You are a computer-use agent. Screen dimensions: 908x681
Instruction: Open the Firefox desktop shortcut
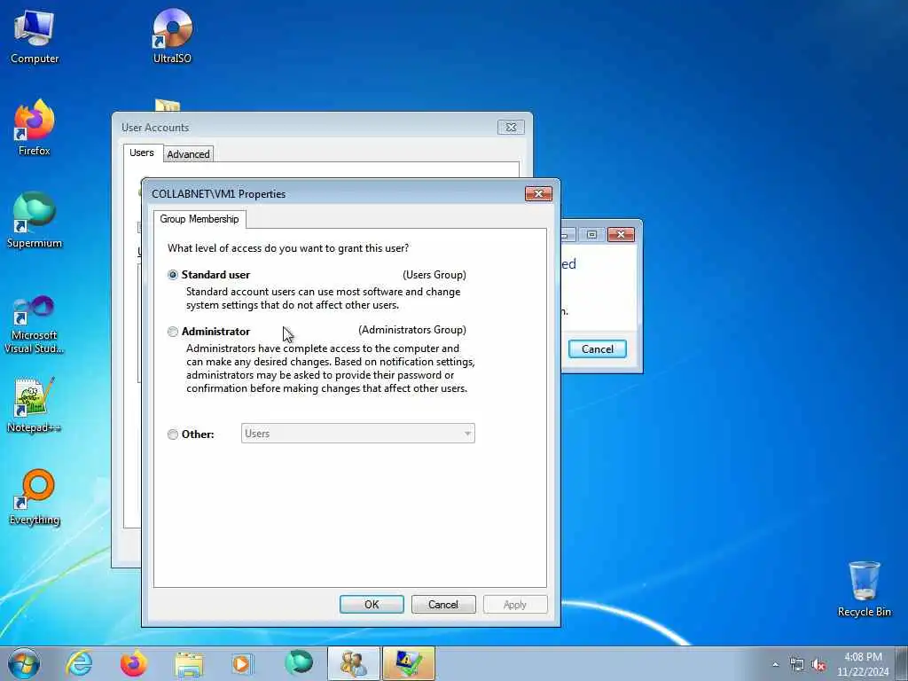point(35,128)
